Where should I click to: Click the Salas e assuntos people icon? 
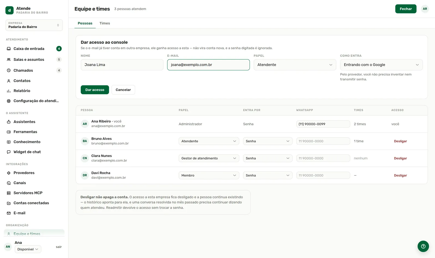9,60
